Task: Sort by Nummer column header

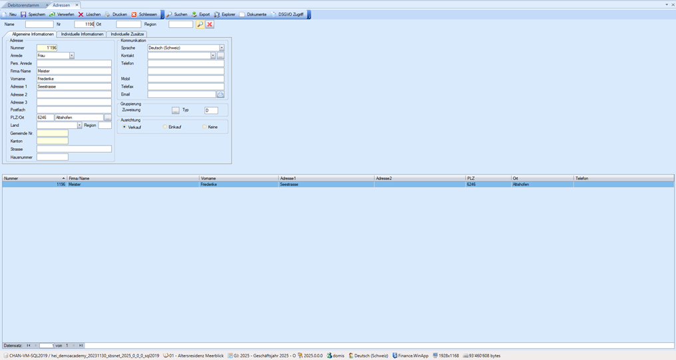Action: click(x=35, y=178)
